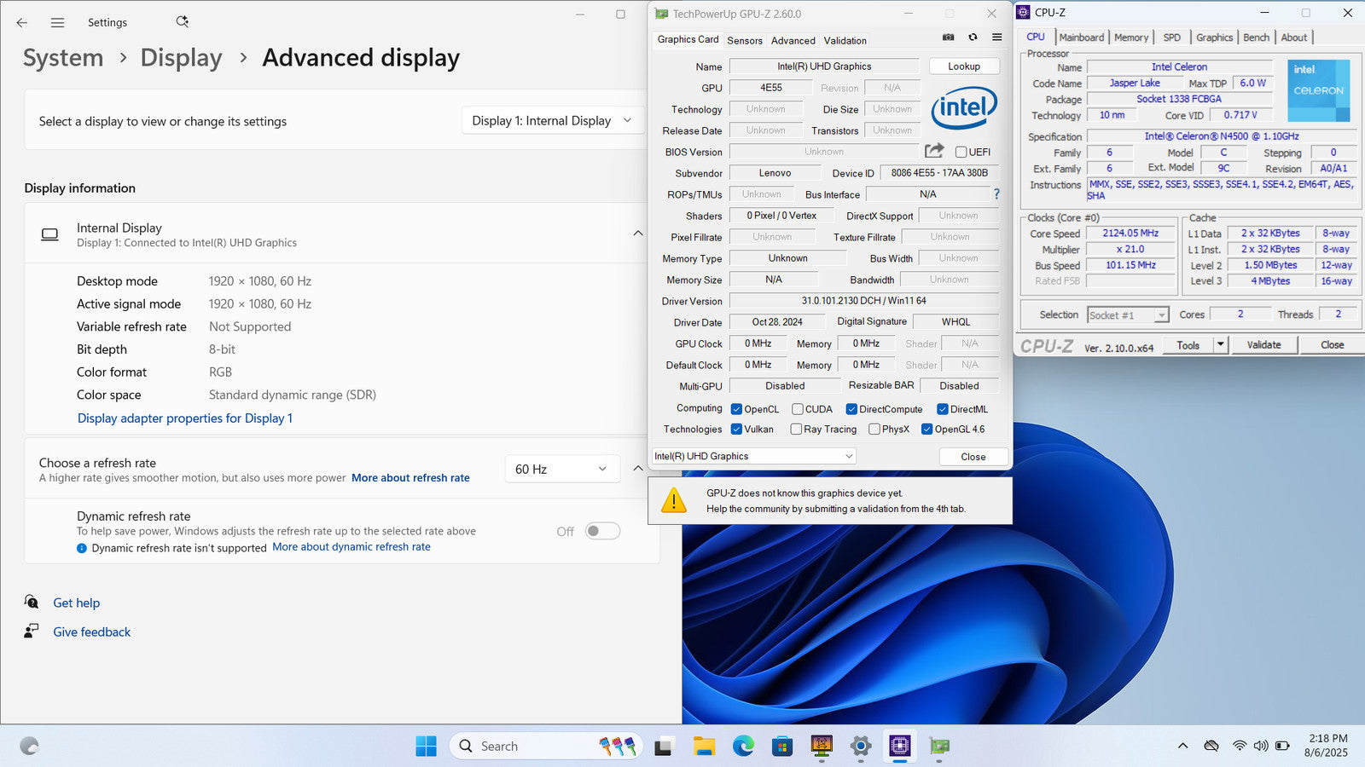Click the Display breadcrumb
The height and width of the screenshot is (767, 1365).
pyautogui.click(x=181, y=58)
